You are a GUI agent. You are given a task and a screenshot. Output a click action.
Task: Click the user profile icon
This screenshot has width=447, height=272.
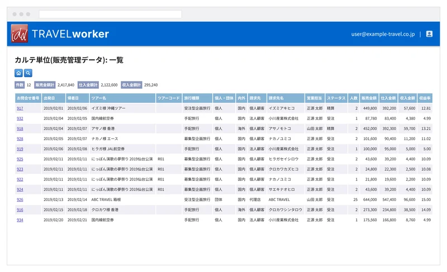(429, 34)
